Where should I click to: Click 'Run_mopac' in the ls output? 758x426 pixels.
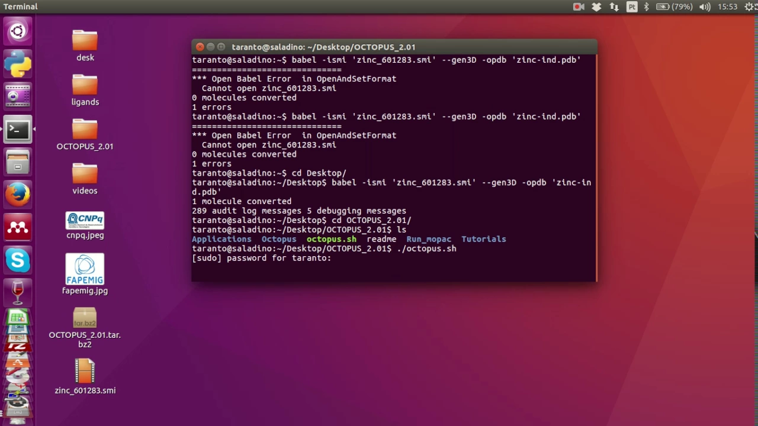[x=429, y=239]
